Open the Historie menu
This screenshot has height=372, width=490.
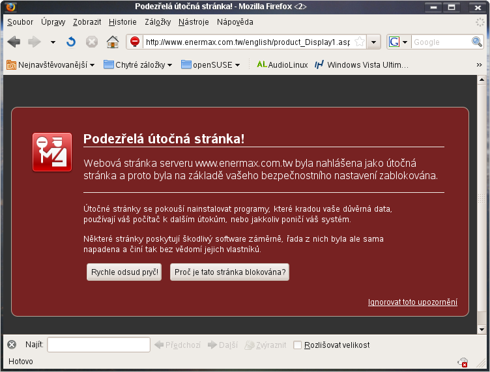tap(122, 22)
